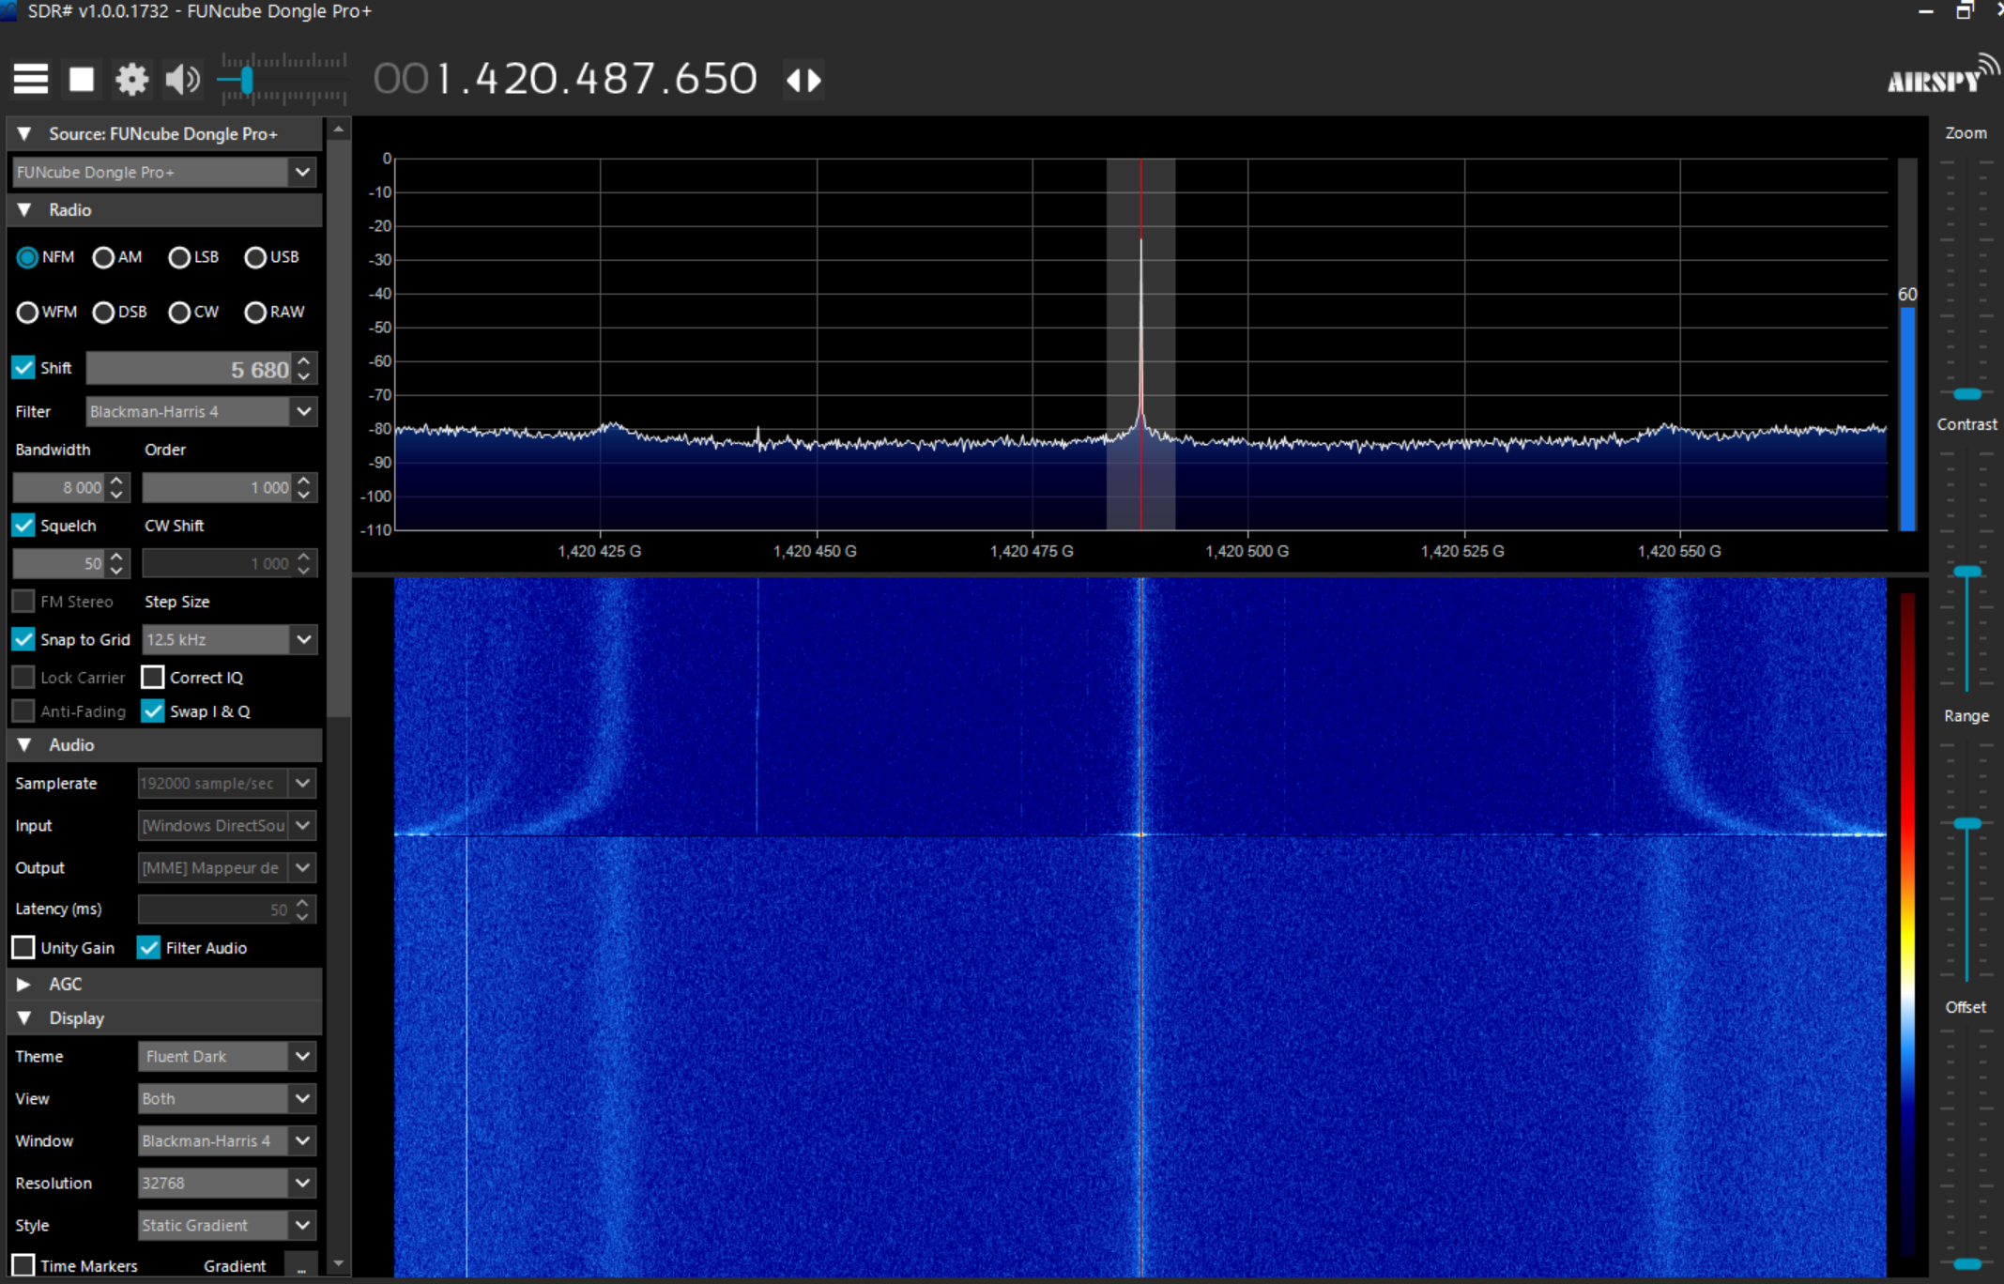The width and height of the screenshot is (2004, 1284).
Task: Click the frequency tuning arrows icon
Action: (803, 80)
